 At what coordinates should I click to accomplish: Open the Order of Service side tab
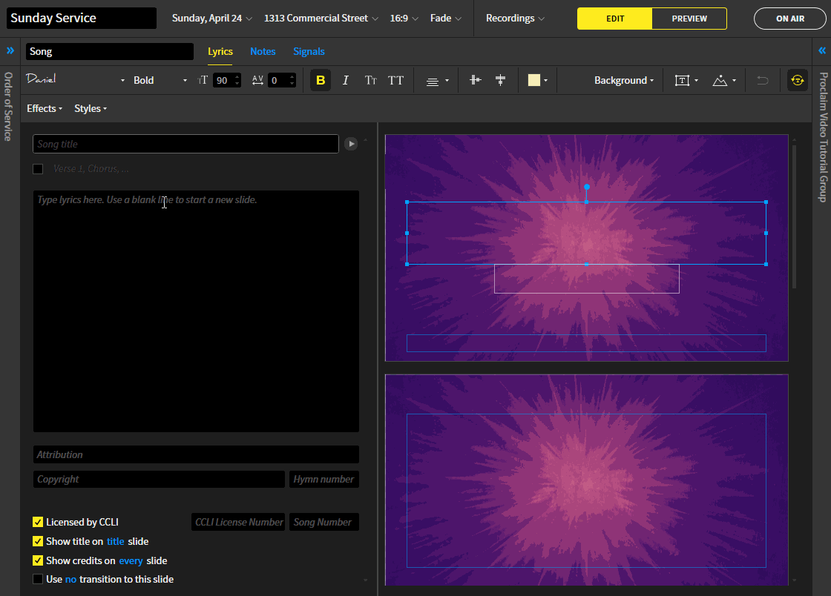pyautogui.click(x=8, y=107)
